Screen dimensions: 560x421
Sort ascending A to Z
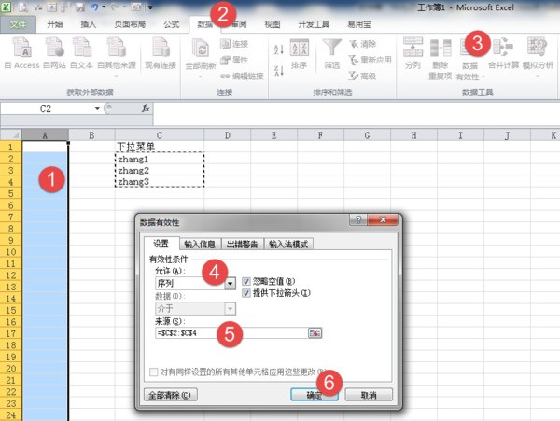click(x=278, y=49)
